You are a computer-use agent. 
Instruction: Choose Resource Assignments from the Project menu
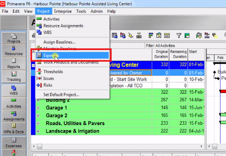point(72,26)
